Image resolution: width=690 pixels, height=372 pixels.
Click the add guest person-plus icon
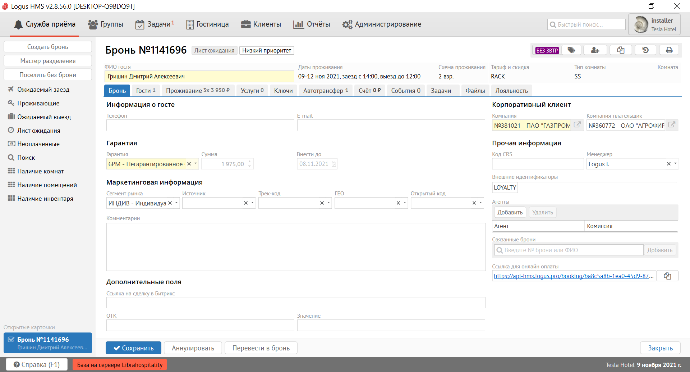(595, 50)
